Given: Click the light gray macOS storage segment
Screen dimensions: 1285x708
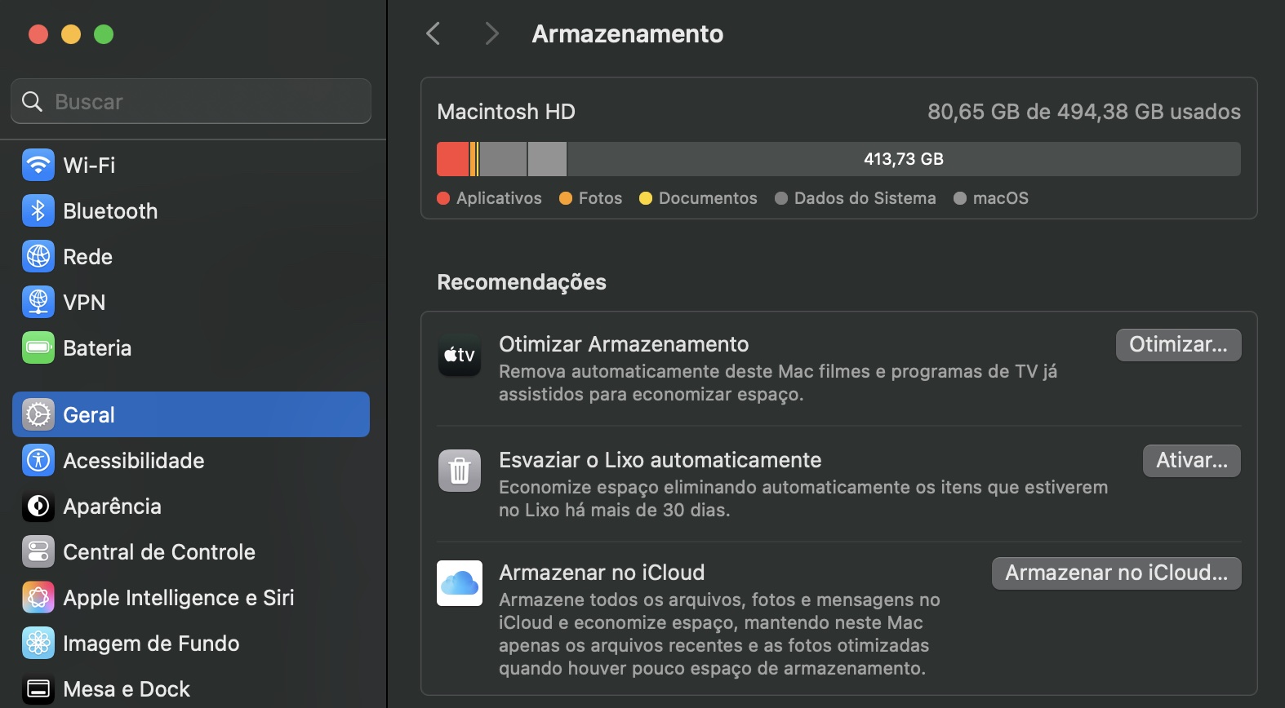Looking at the screenshot, I should pyautogui.click(x=547, y=159).
